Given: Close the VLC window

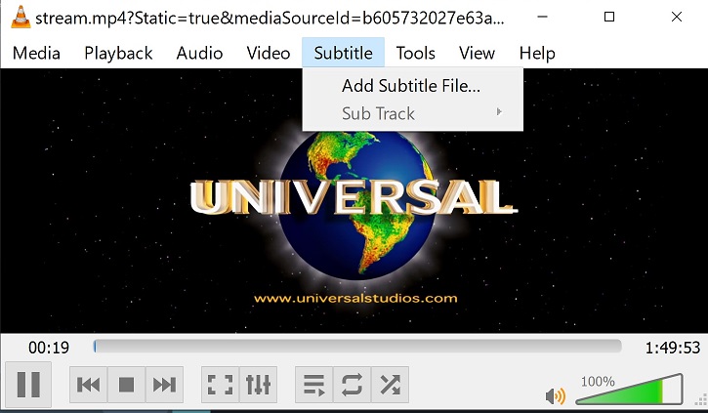Looking at the screenshot, I should [x=677, y=17].
